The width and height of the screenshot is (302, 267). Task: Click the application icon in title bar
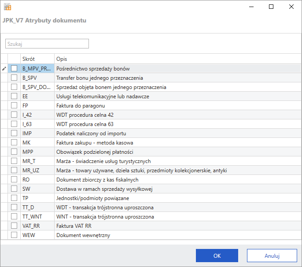tap(7, 7)
